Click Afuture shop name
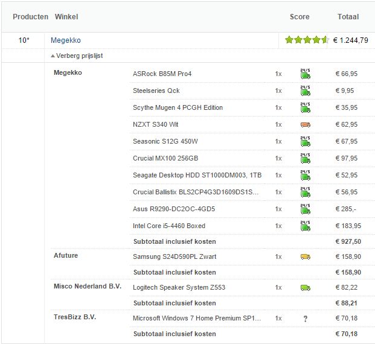The height and width of the screenshot is (344, 375). [x=66, y=255]
